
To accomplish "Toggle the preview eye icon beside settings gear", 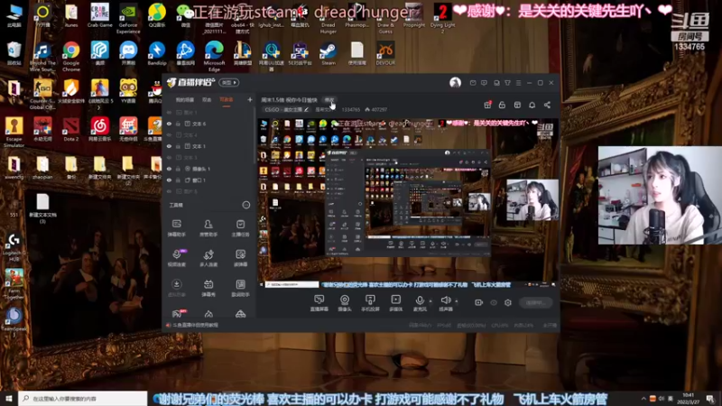I will pos(494,302).
